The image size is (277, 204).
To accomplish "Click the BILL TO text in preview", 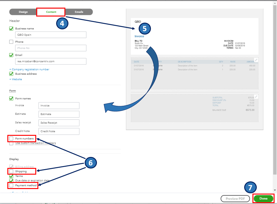I will point(139,41).
